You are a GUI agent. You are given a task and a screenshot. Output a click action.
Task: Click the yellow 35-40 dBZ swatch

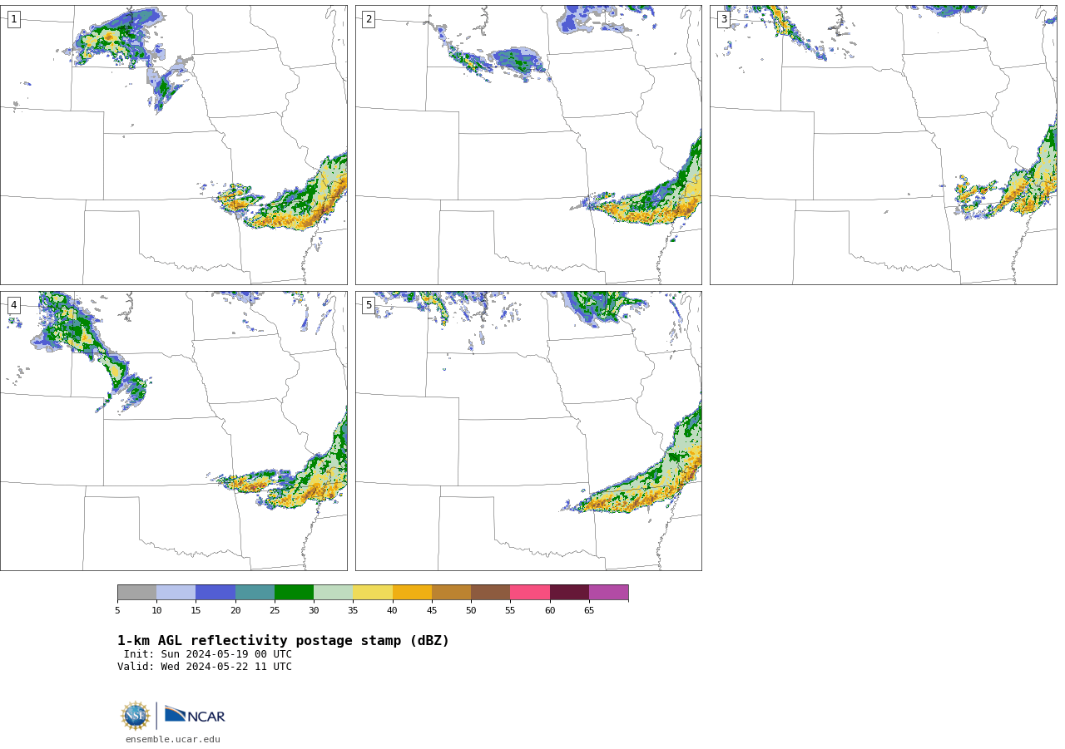click(x=373, y=592)
